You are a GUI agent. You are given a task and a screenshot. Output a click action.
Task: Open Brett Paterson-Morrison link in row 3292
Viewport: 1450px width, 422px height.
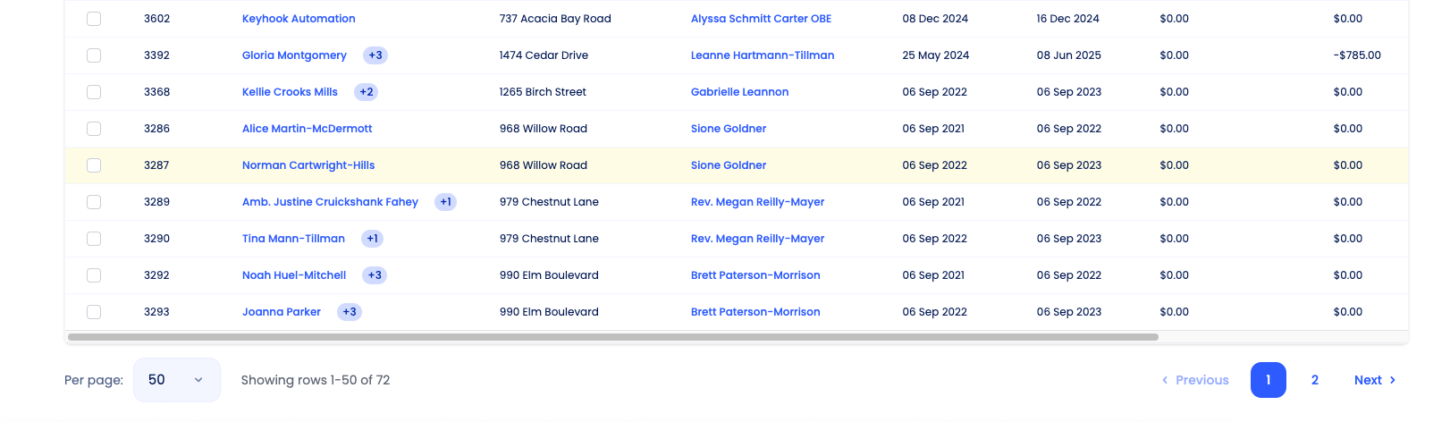(x=755, y=275)
